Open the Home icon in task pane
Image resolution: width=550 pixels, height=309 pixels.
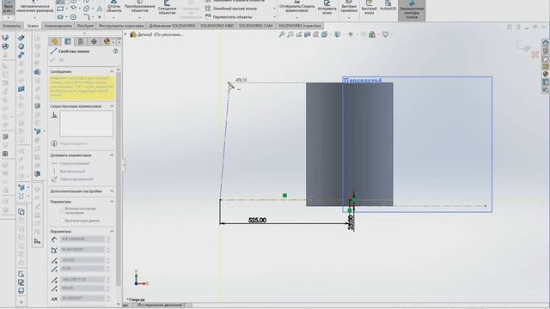[546, 42]
